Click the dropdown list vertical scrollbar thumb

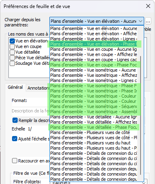click(x=141, y=115)
